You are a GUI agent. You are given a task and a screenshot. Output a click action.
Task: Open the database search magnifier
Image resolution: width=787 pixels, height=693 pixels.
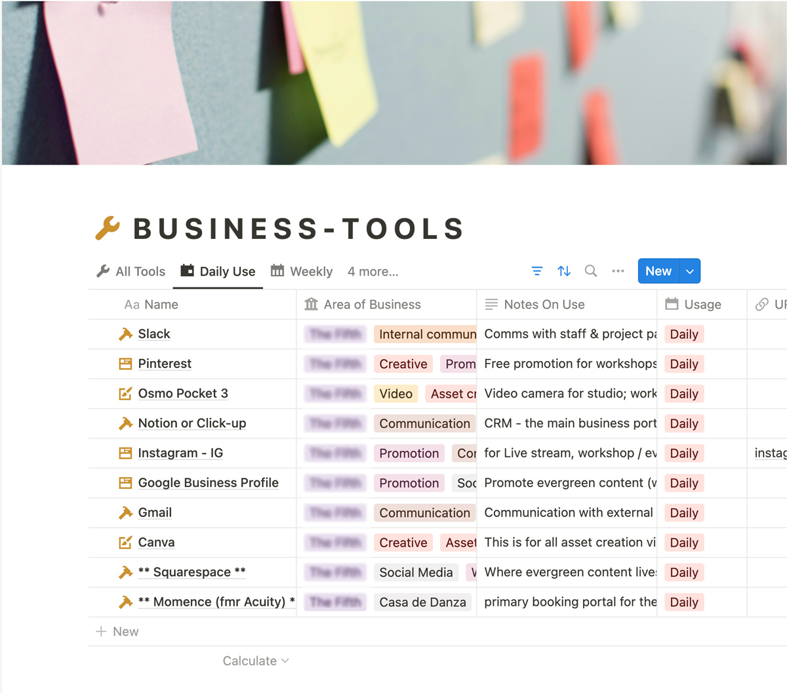point(590,271)
